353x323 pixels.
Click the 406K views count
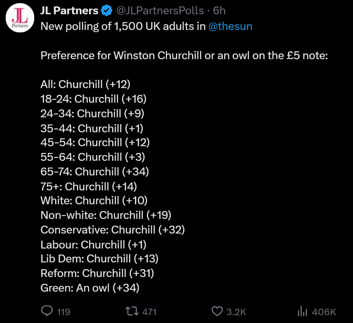[x=324, y=312]
